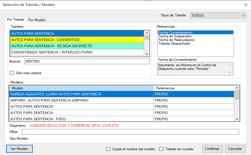This screenshot has height=155, width=251.
Task: Enable Solo más usados checkbox
Action: coord(12,73)
